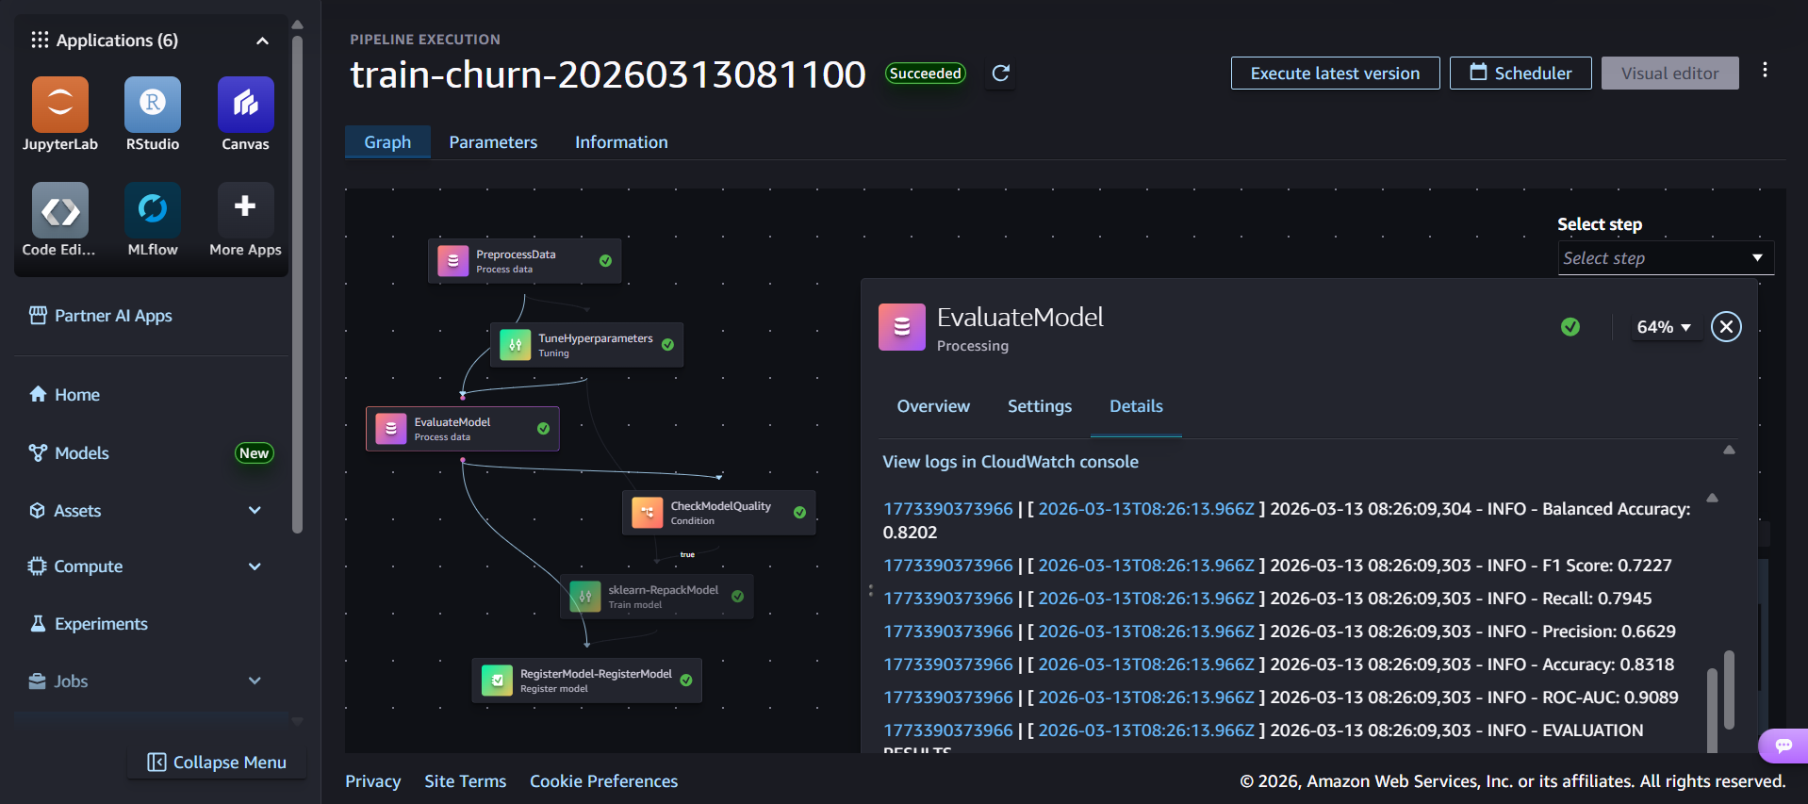
Task: Expand the Assets menu
Action: pos(254,511)
